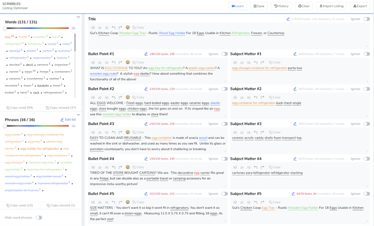Click the Words color range slider handle
The width and height of the screenshot is (374, 226).
(5, 29)
